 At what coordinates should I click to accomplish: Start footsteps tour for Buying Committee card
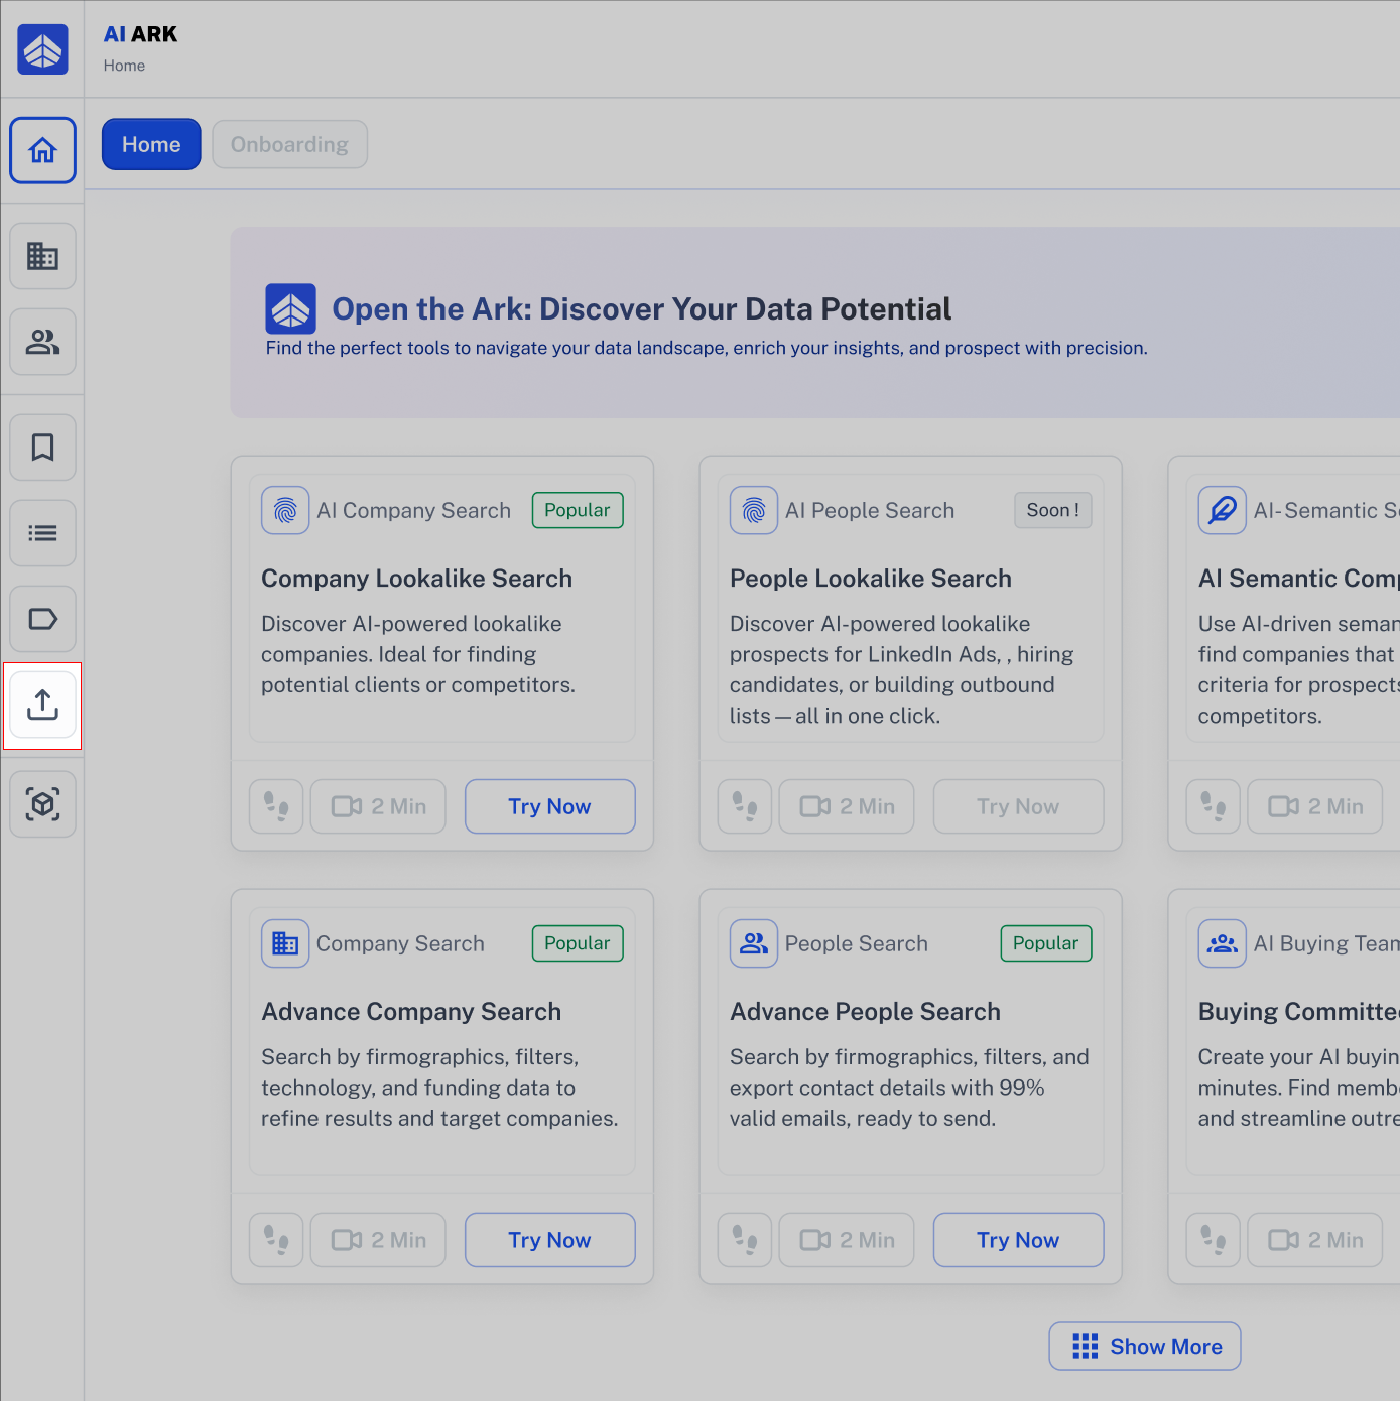coord(1213,1240)
